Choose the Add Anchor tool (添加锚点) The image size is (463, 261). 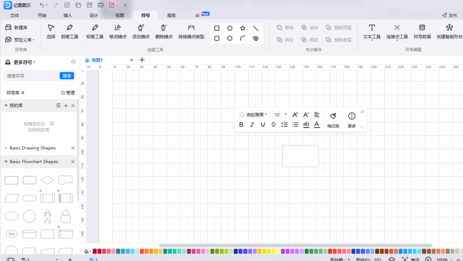[x=141, y=31]
